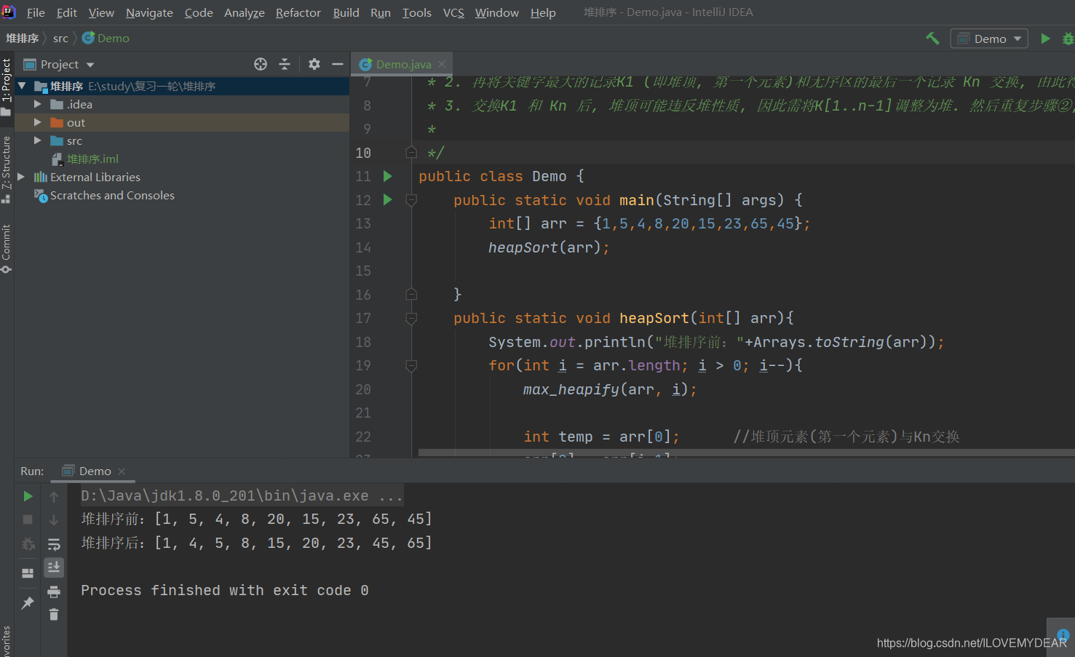Click the editor horizontal scrollbar
Image resolution: width=1075 pixels, height=657 pixels.
pyautogui.click(x=746, y=453)
